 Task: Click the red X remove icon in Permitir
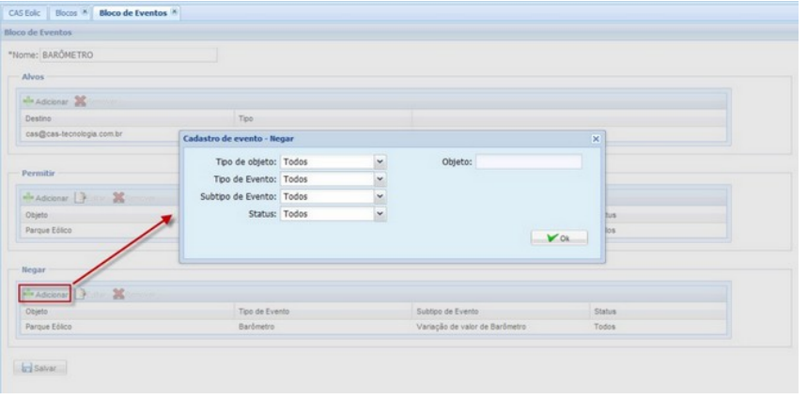(118, 198)
